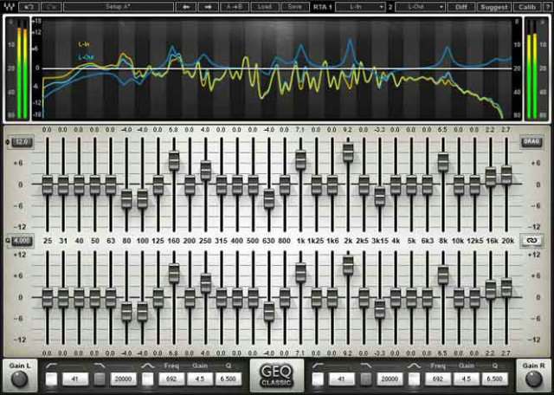Enable the right channel low-pass filter switch

(366, 379)
